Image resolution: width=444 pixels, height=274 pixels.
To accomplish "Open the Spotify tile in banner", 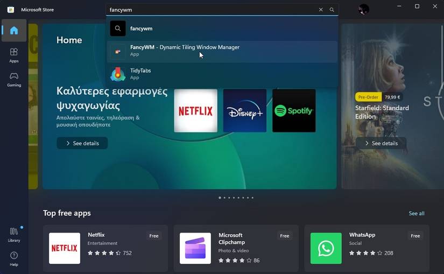I will coord(294,110).
